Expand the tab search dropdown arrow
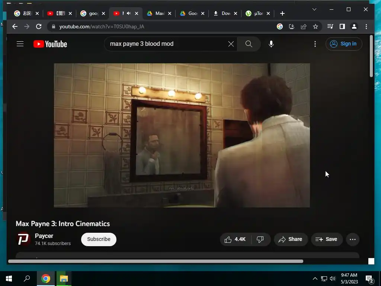This screenshot has width=381, height=286. [x=314, y=9]
